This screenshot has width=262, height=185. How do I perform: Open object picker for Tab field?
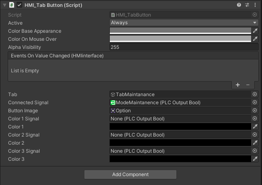(255, 95)
